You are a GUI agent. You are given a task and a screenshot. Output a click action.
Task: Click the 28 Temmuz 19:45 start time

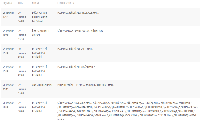tap(8, 87)
